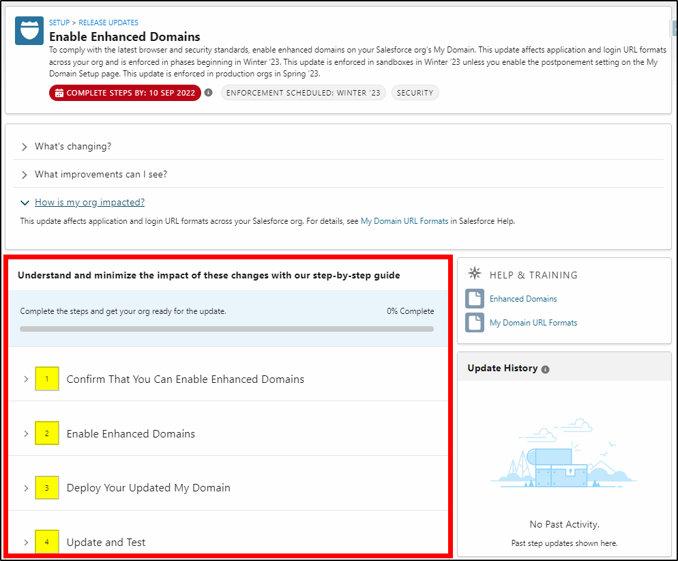Expand Confirm That You Can Enable Enhanced Domains step
Viewport: 678px width, 561px height.
[26, 379]
